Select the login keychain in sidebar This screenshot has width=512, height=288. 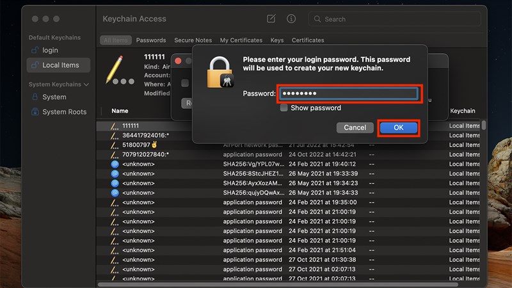coord(58,50)
